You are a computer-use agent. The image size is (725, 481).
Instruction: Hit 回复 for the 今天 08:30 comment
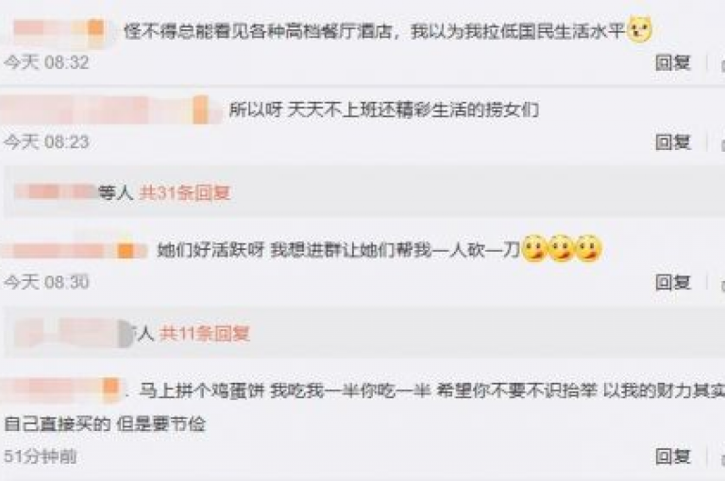pyautogui.click(x=673, y=282)
